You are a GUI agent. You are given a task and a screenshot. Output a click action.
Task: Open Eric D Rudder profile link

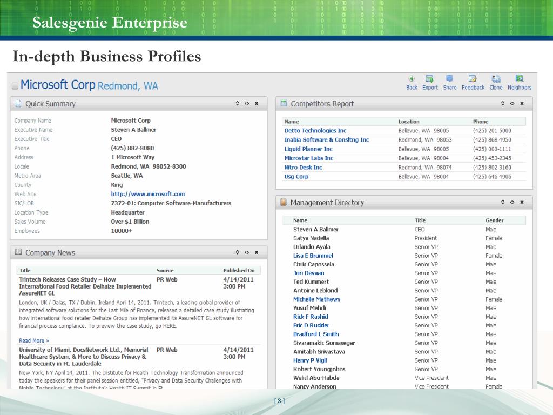[x=311, y=325]
